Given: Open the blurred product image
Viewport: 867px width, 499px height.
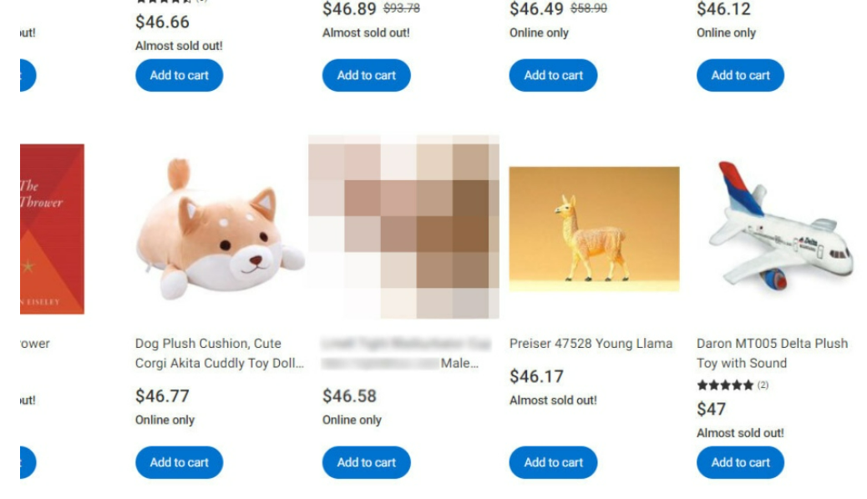Looking at the screenshot, I should coord(403,227).
